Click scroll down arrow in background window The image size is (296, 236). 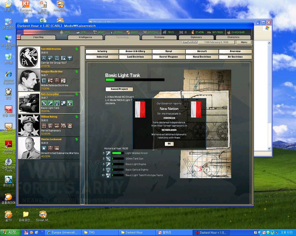pyautogui.click(x=269, y=149)
